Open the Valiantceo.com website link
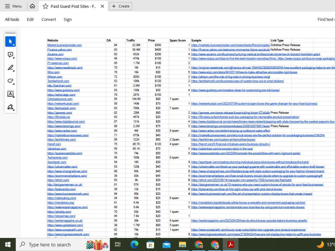 pos(57,149)
